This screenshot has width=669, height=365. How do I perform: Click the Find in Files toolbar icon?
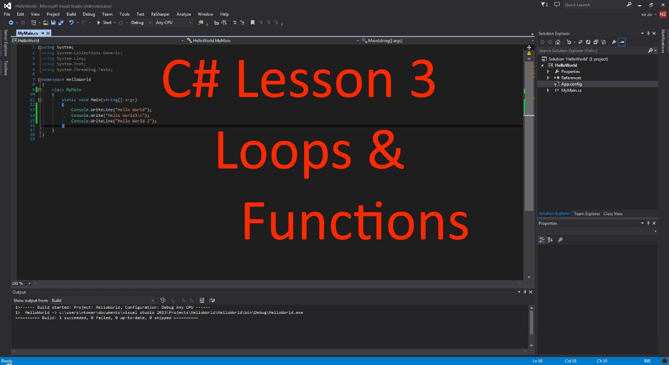[201, 22]
